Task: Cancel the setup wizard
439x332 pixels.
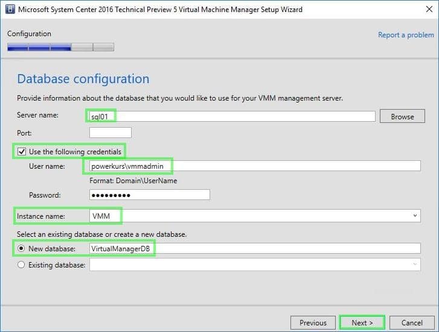Action: point(412,323)
